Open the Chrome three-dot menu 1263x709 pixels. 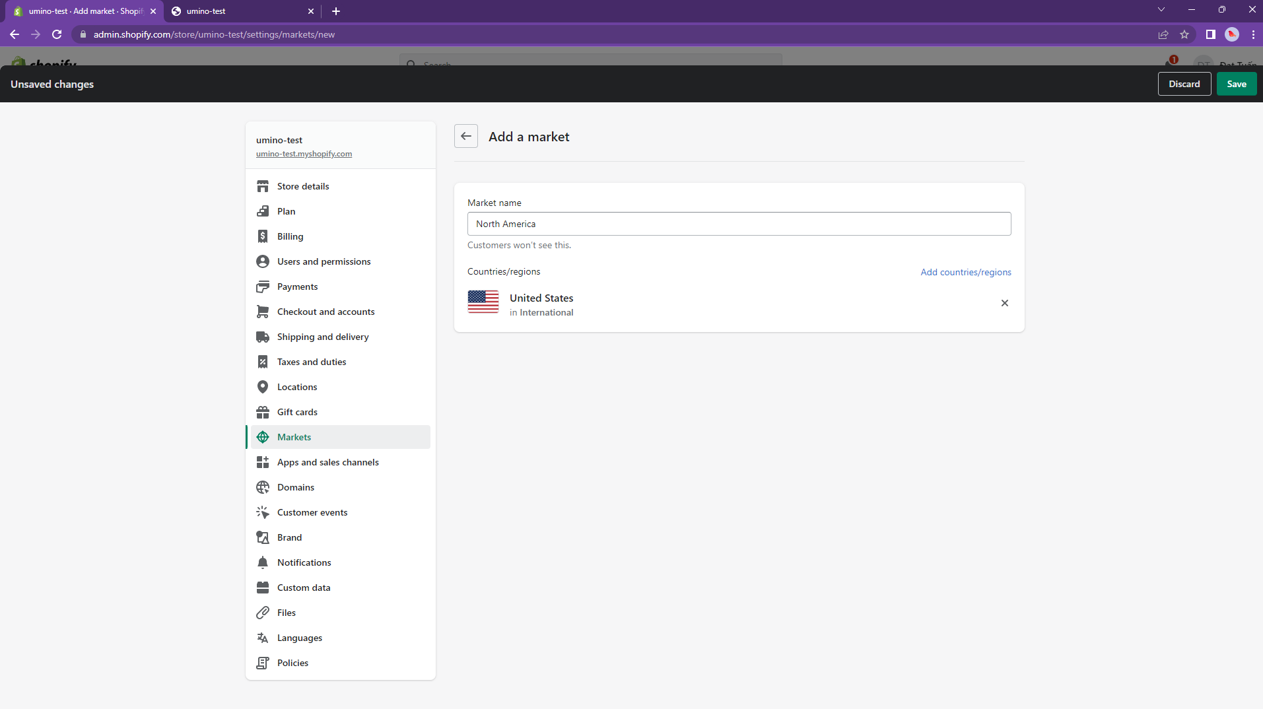1253,34
